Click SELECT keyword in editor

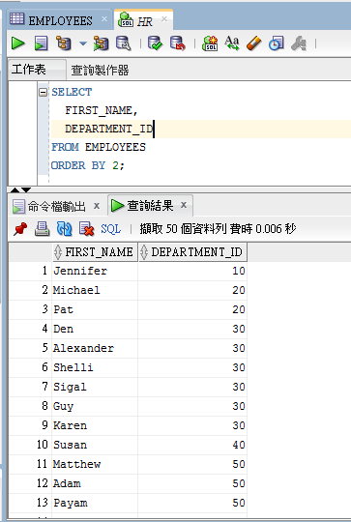[72, 92]
